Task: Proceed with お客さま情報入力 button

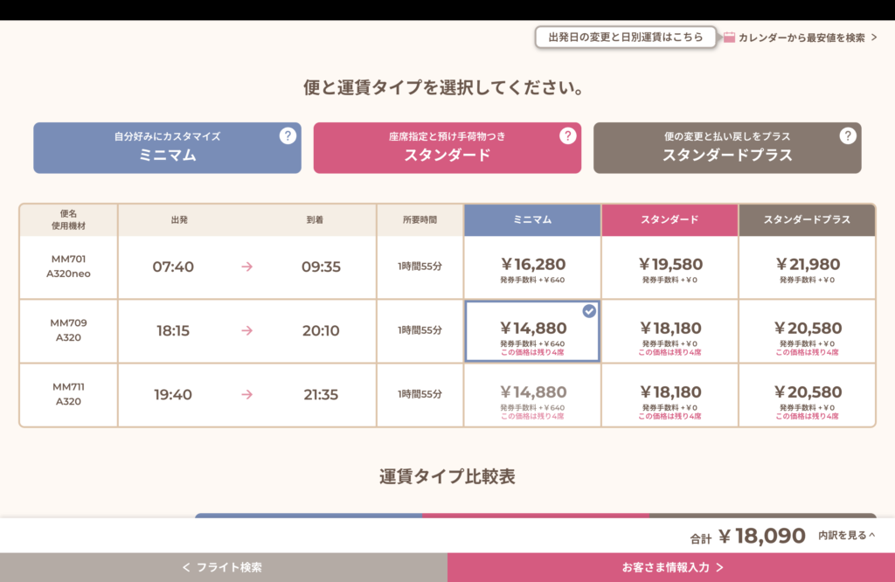Action: (x=671, y=567)
